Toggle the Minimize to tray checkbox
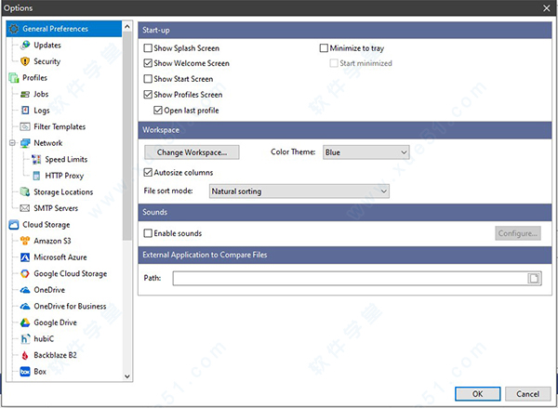Screen dimensions: 558x408 325,48
